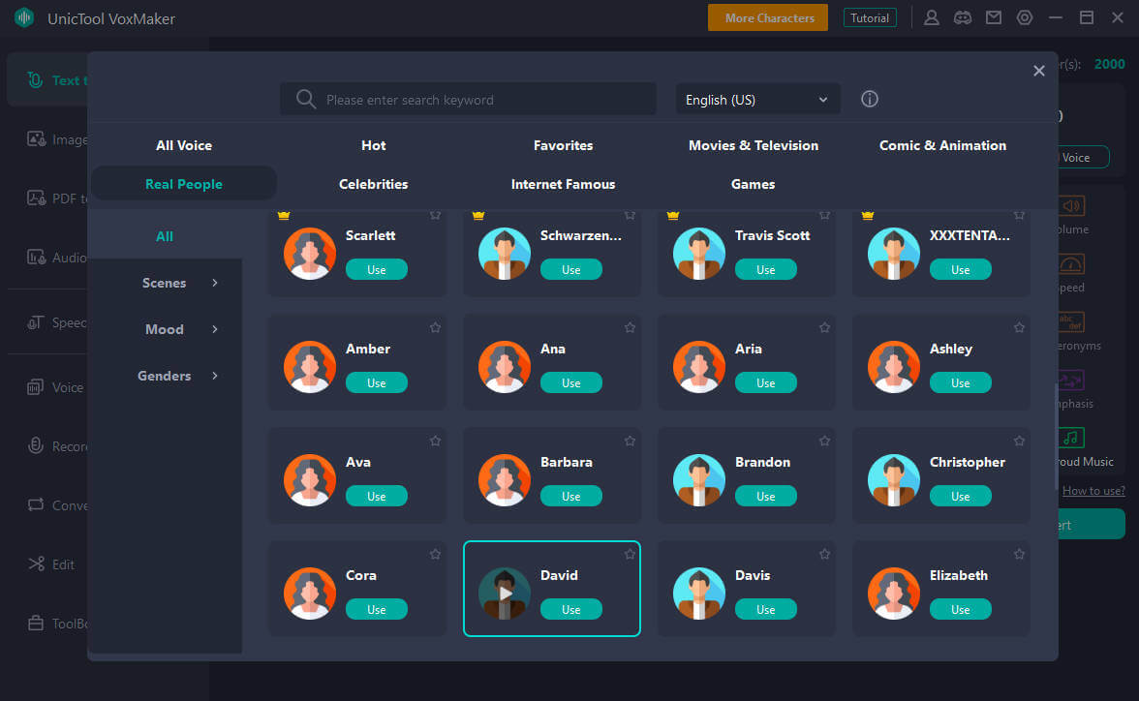This screenshot has height=701, width=1139.
Task: Click the account profile icon
Action: tap(932, 18)
